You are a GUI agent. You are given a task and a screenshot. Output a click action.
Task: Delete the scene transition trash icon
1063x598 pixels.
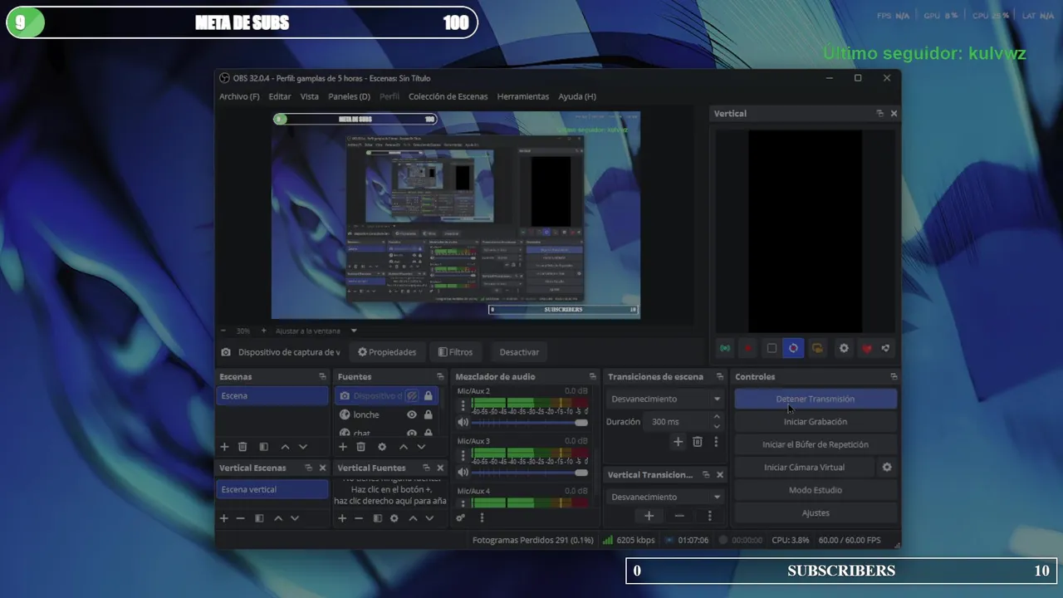tap(698, 442)
